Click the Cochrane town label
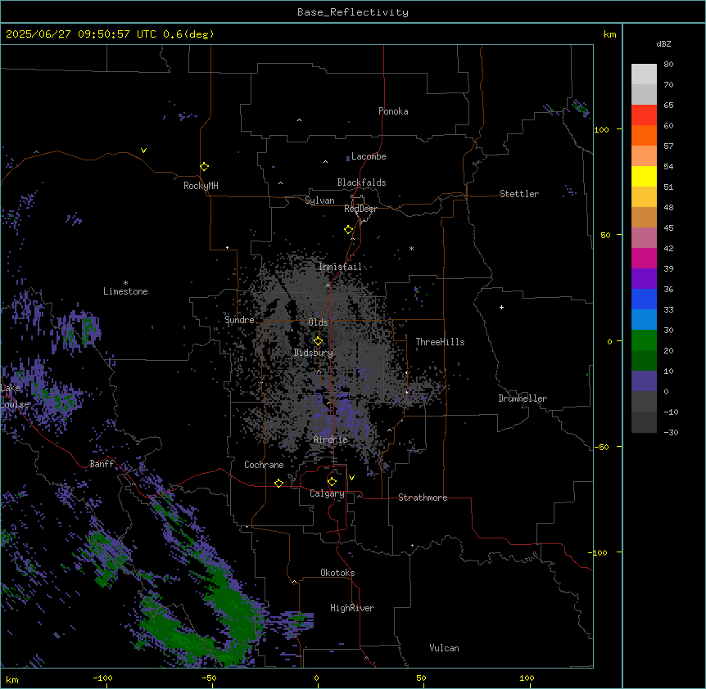Image resolution: width=706 pixels, height=689 pixels. [264, 465]
